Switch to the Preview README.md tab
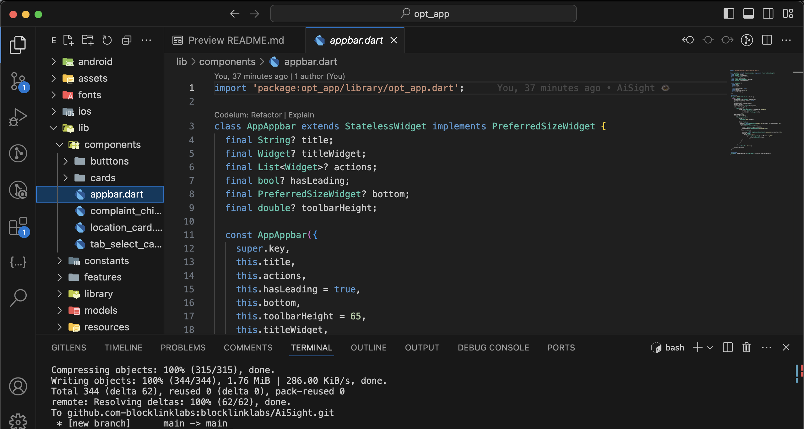This screenshot has width=804, height=429. tap(236, 40)
